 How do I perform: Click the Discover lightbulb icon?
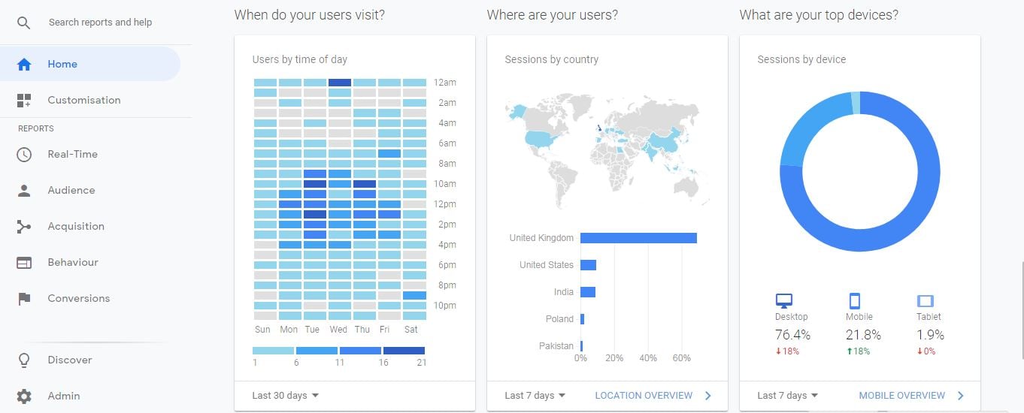coord(24,360)
